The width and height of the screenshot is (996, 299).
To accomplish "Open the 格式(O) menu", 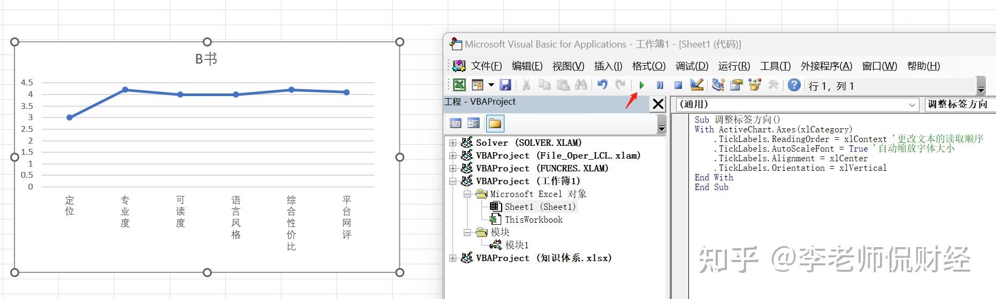I will (x=649, y=66).
